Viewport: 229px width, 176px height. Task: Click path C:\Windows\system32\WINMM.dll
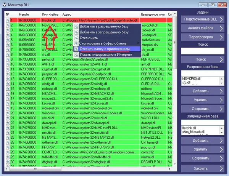87,157
